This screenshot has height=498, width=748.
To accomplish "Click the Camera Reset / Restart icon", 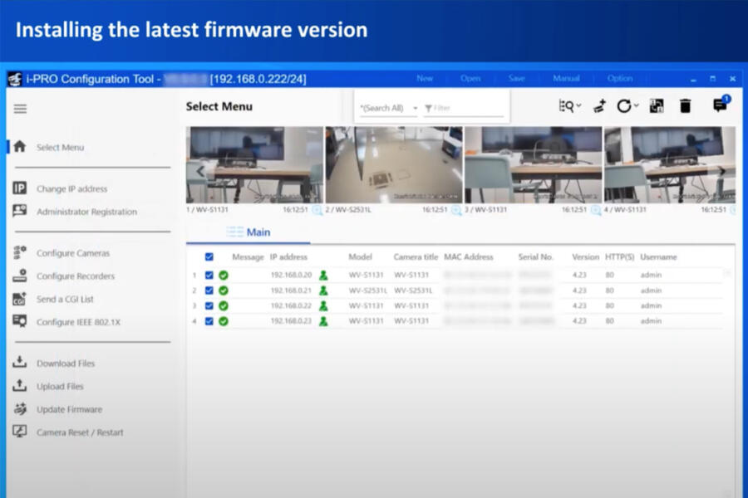I will (x=20, y=432).
